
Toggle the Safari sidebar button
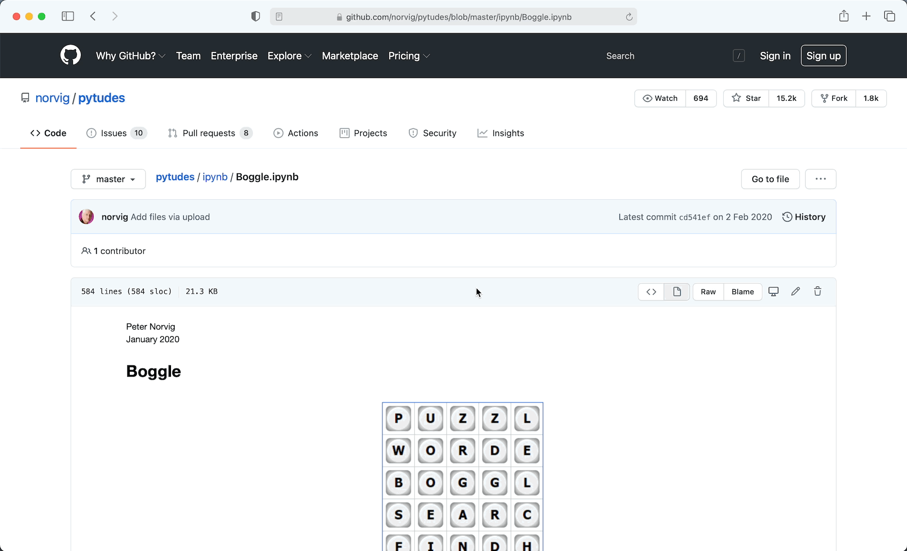[68, 16]
